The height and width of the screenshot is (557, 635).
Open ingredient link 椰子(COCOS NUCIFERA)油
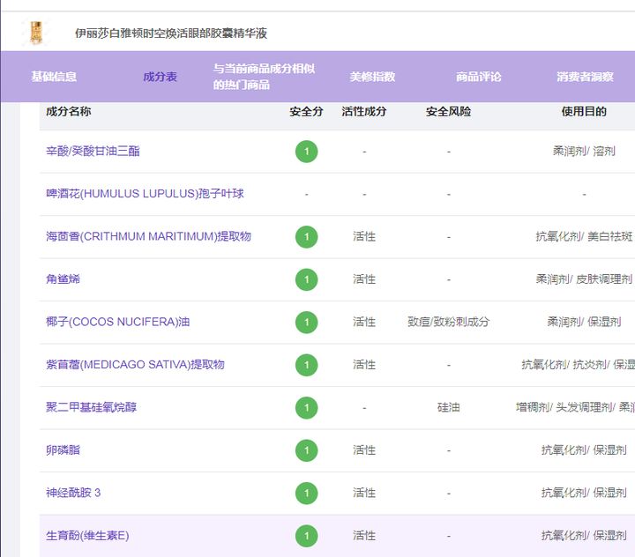[x=118, y=322]
